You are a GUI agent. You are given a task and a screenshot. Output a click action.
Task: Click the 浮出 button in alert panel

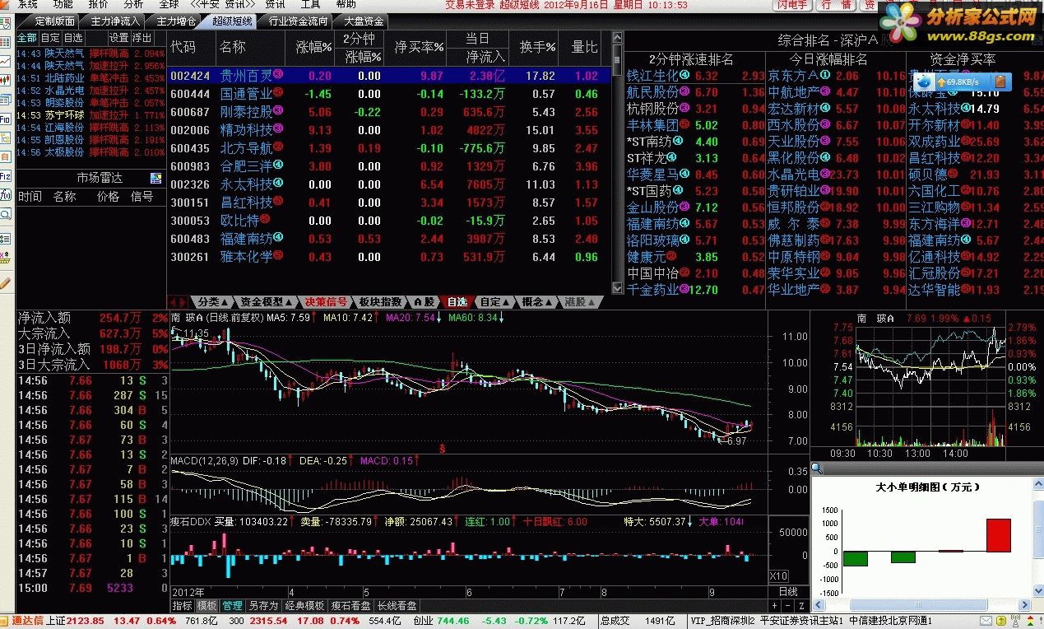[x=142, y=38]
